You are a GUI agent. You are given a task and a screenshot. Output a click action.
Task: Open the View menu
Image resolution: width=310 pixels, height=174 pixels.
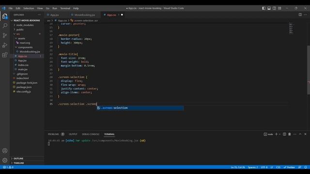40,8
